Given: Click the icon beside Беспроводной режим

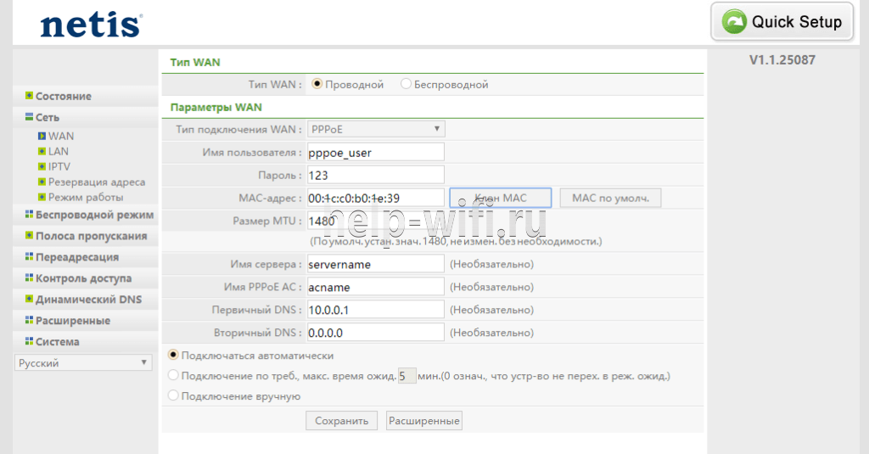Looking at the screenshot, I should click(29, 215).
